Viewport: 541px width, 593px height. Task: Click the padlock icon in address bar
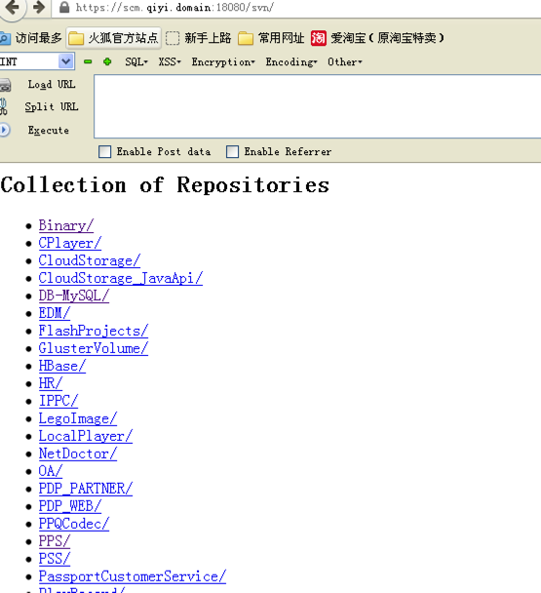64,7
